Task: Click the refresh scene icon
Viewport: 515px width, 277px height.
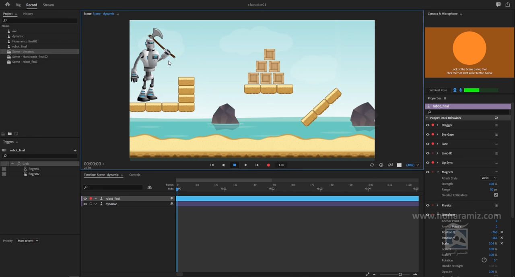Action: click(x=372, y=165)
